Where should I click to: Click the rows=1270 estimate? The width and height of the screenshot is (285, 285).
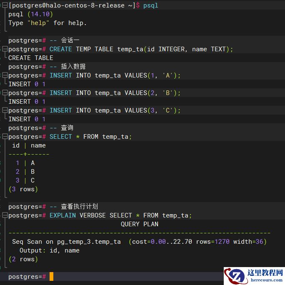[213, 242]
